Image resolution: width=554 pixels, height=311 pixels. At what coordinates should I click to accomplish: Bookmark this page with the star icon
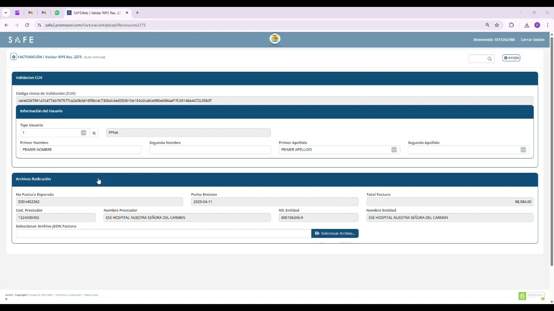click(497, 25)
